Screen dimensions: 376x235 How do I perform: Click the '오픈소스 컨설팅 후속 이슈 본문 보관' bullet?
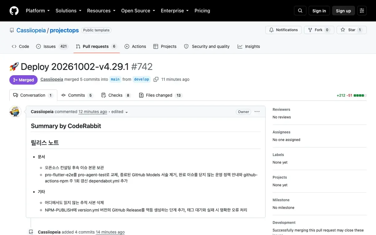74,168
